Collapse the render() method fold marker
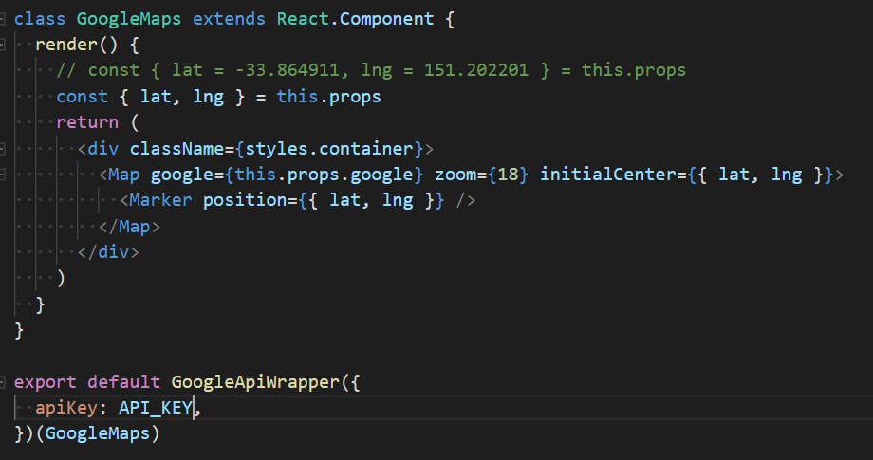The width and height of the screenshot is (873, 460). tap(2, 45)
